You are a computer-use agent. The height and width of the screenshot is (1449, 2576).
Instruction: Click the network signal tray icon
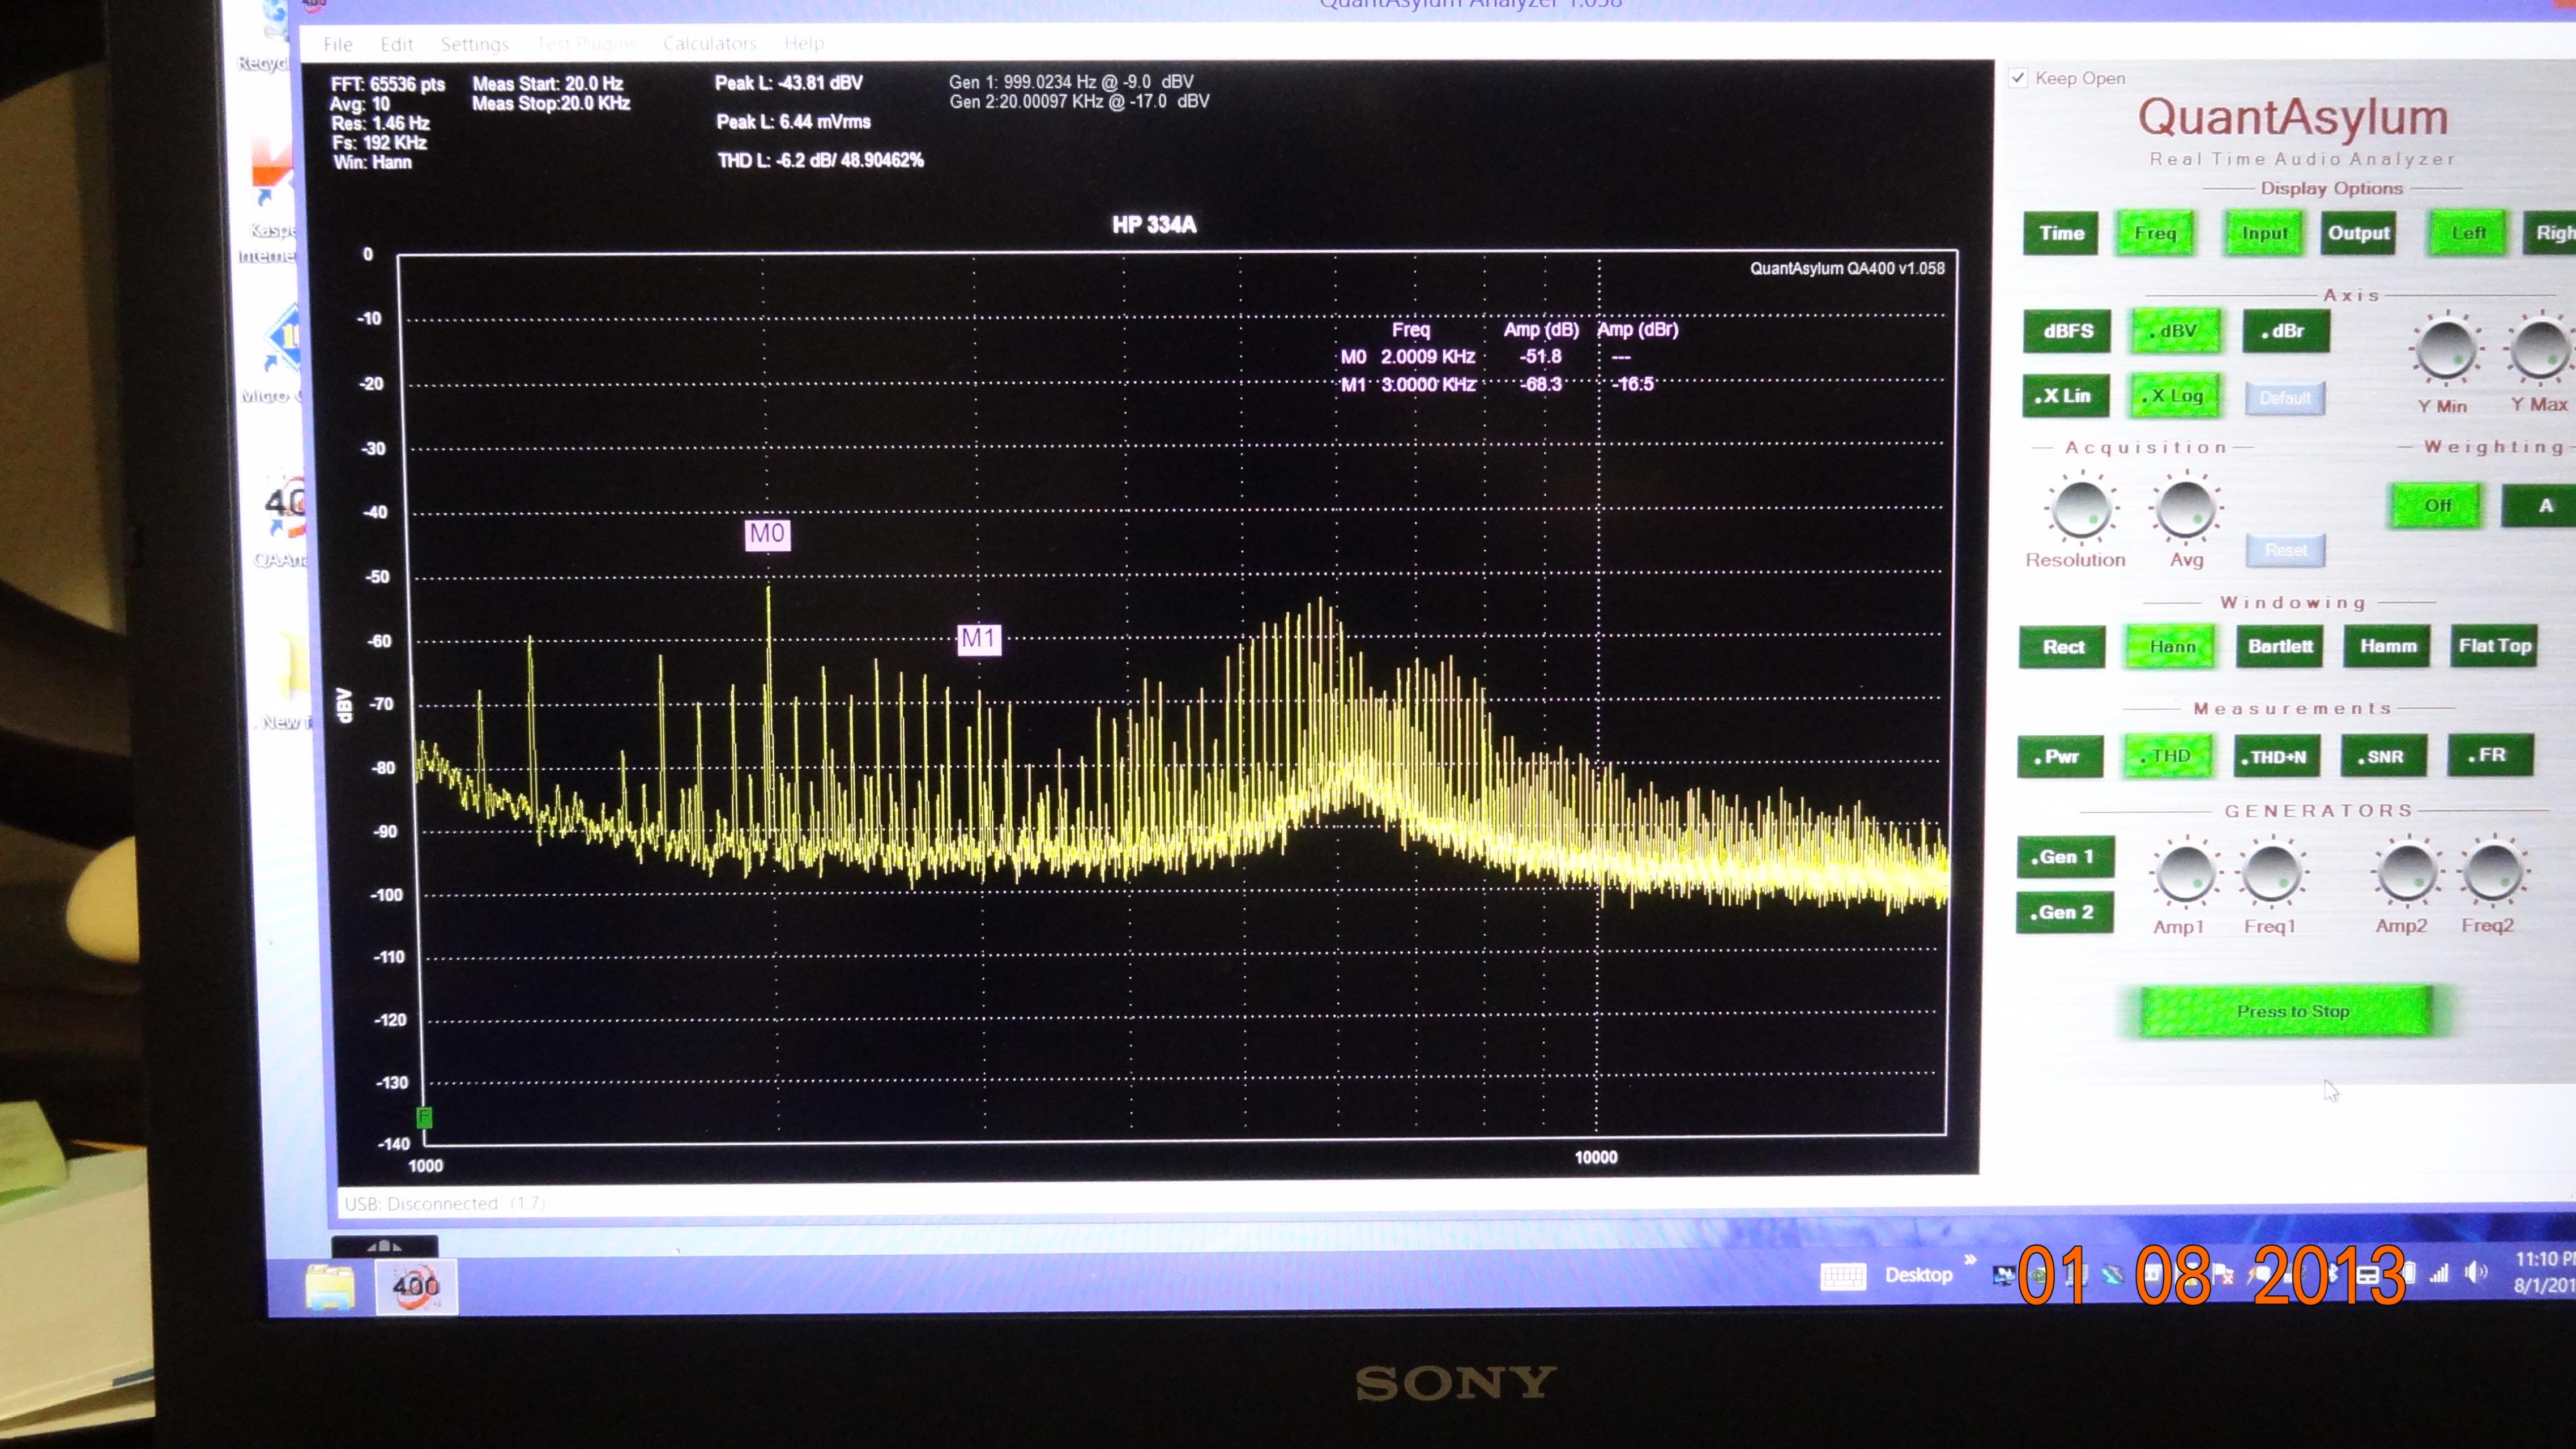pos(2440,1273)
